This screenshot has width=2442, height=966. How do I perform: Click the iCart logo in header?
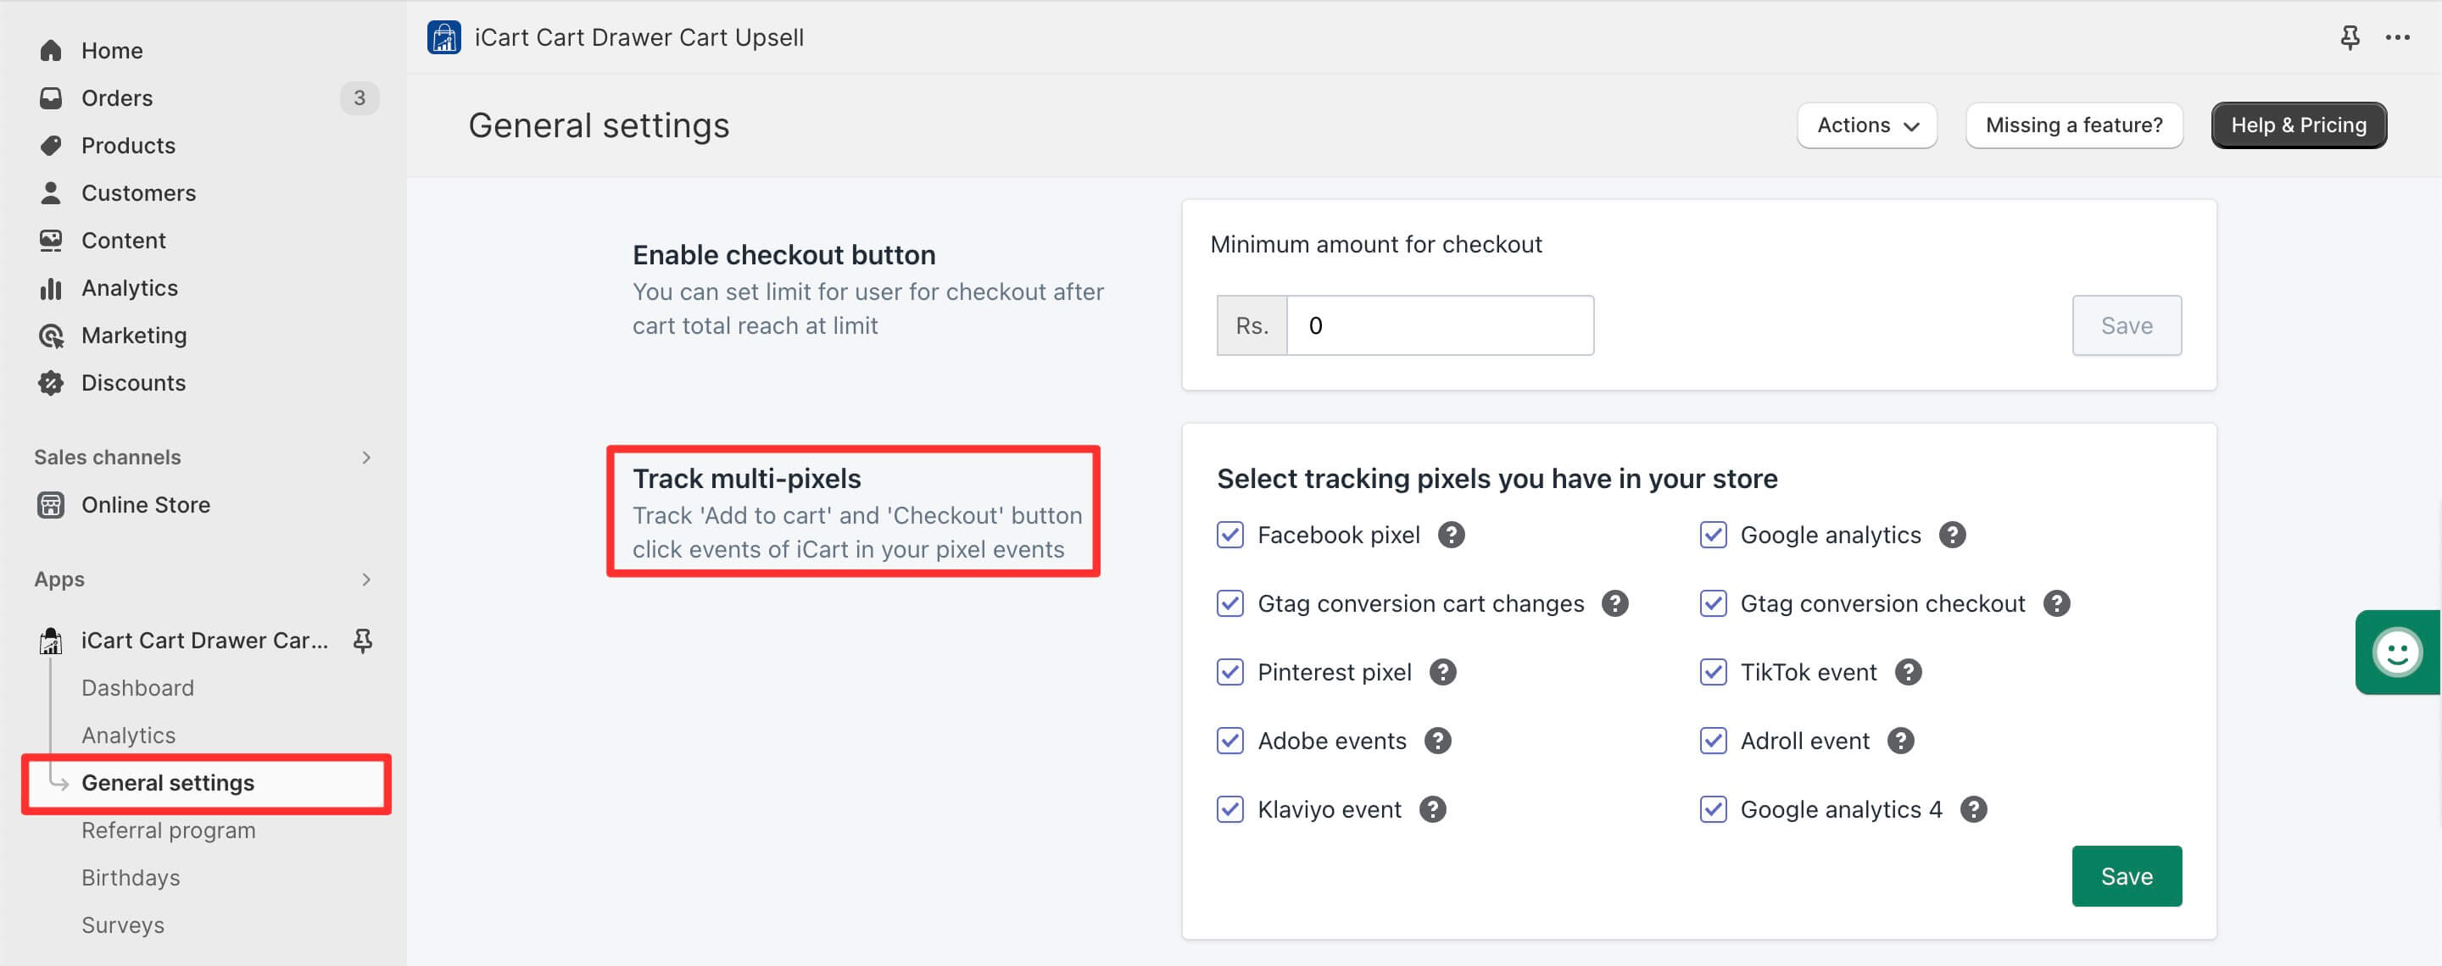[x=443, y=37]
